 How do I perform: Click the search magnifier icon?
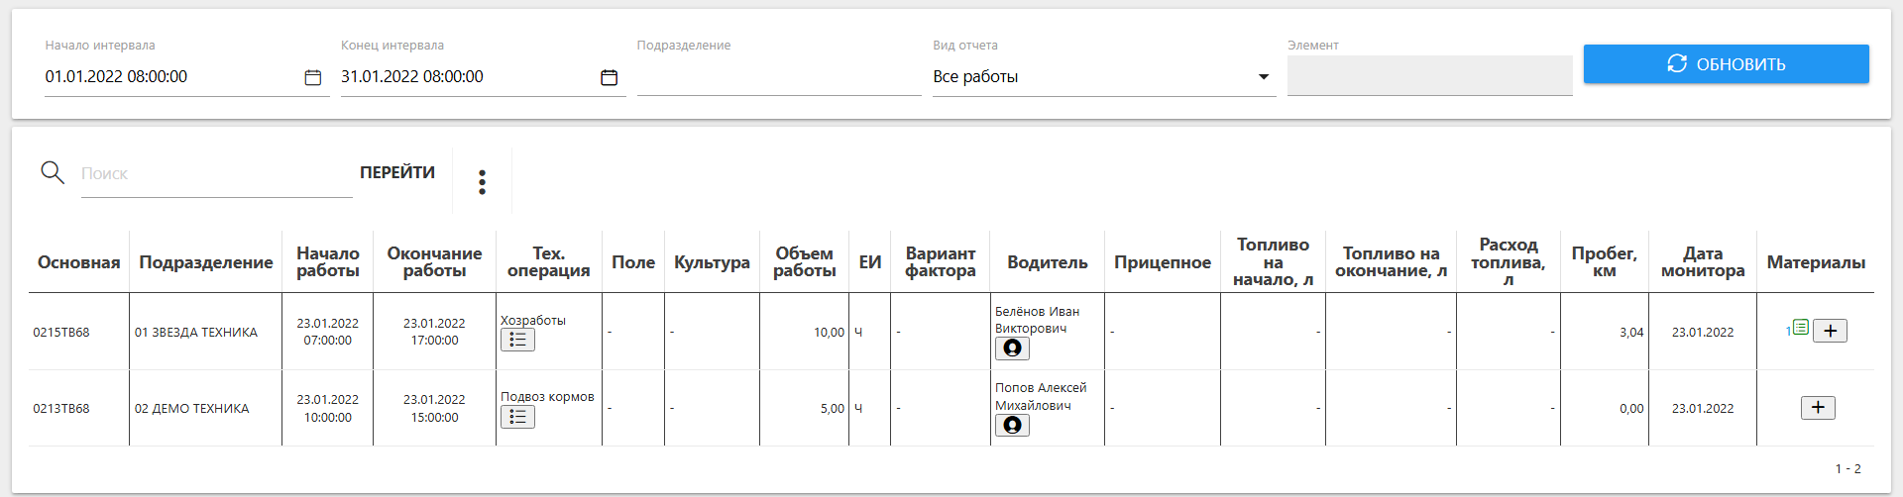tap(53, 173)
